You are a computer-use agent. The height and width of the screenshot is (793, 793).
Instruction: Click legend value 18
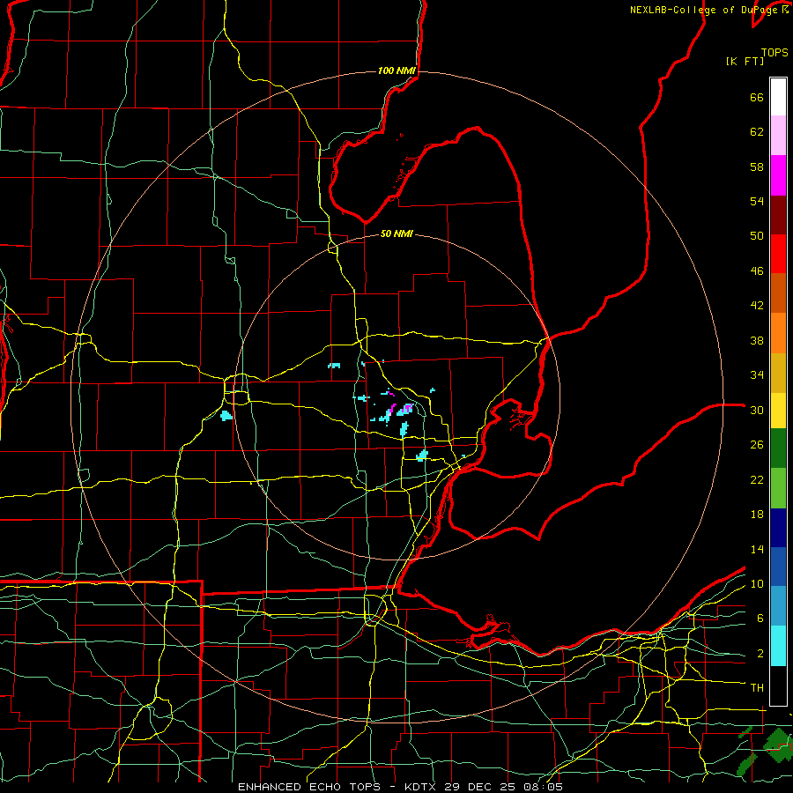tap(757, 515)
